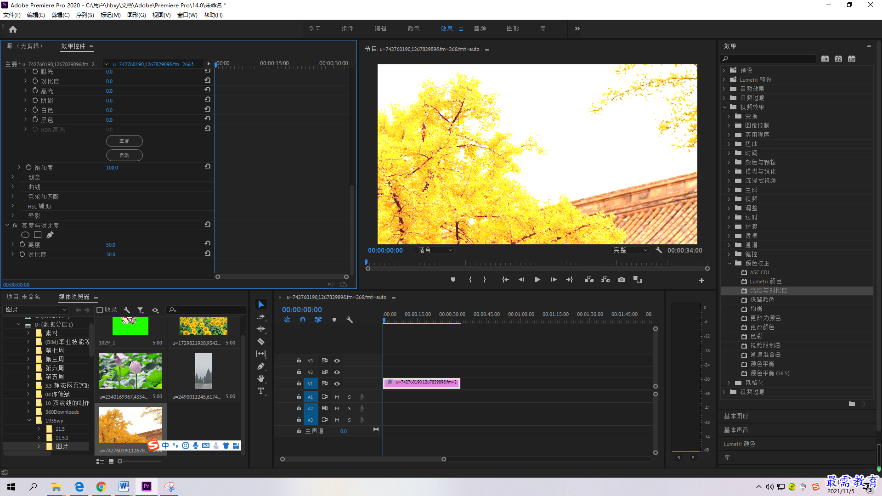Switch to the 音频 workspace tab
This screenshot has height=496, width=882.
coord(480,28)
